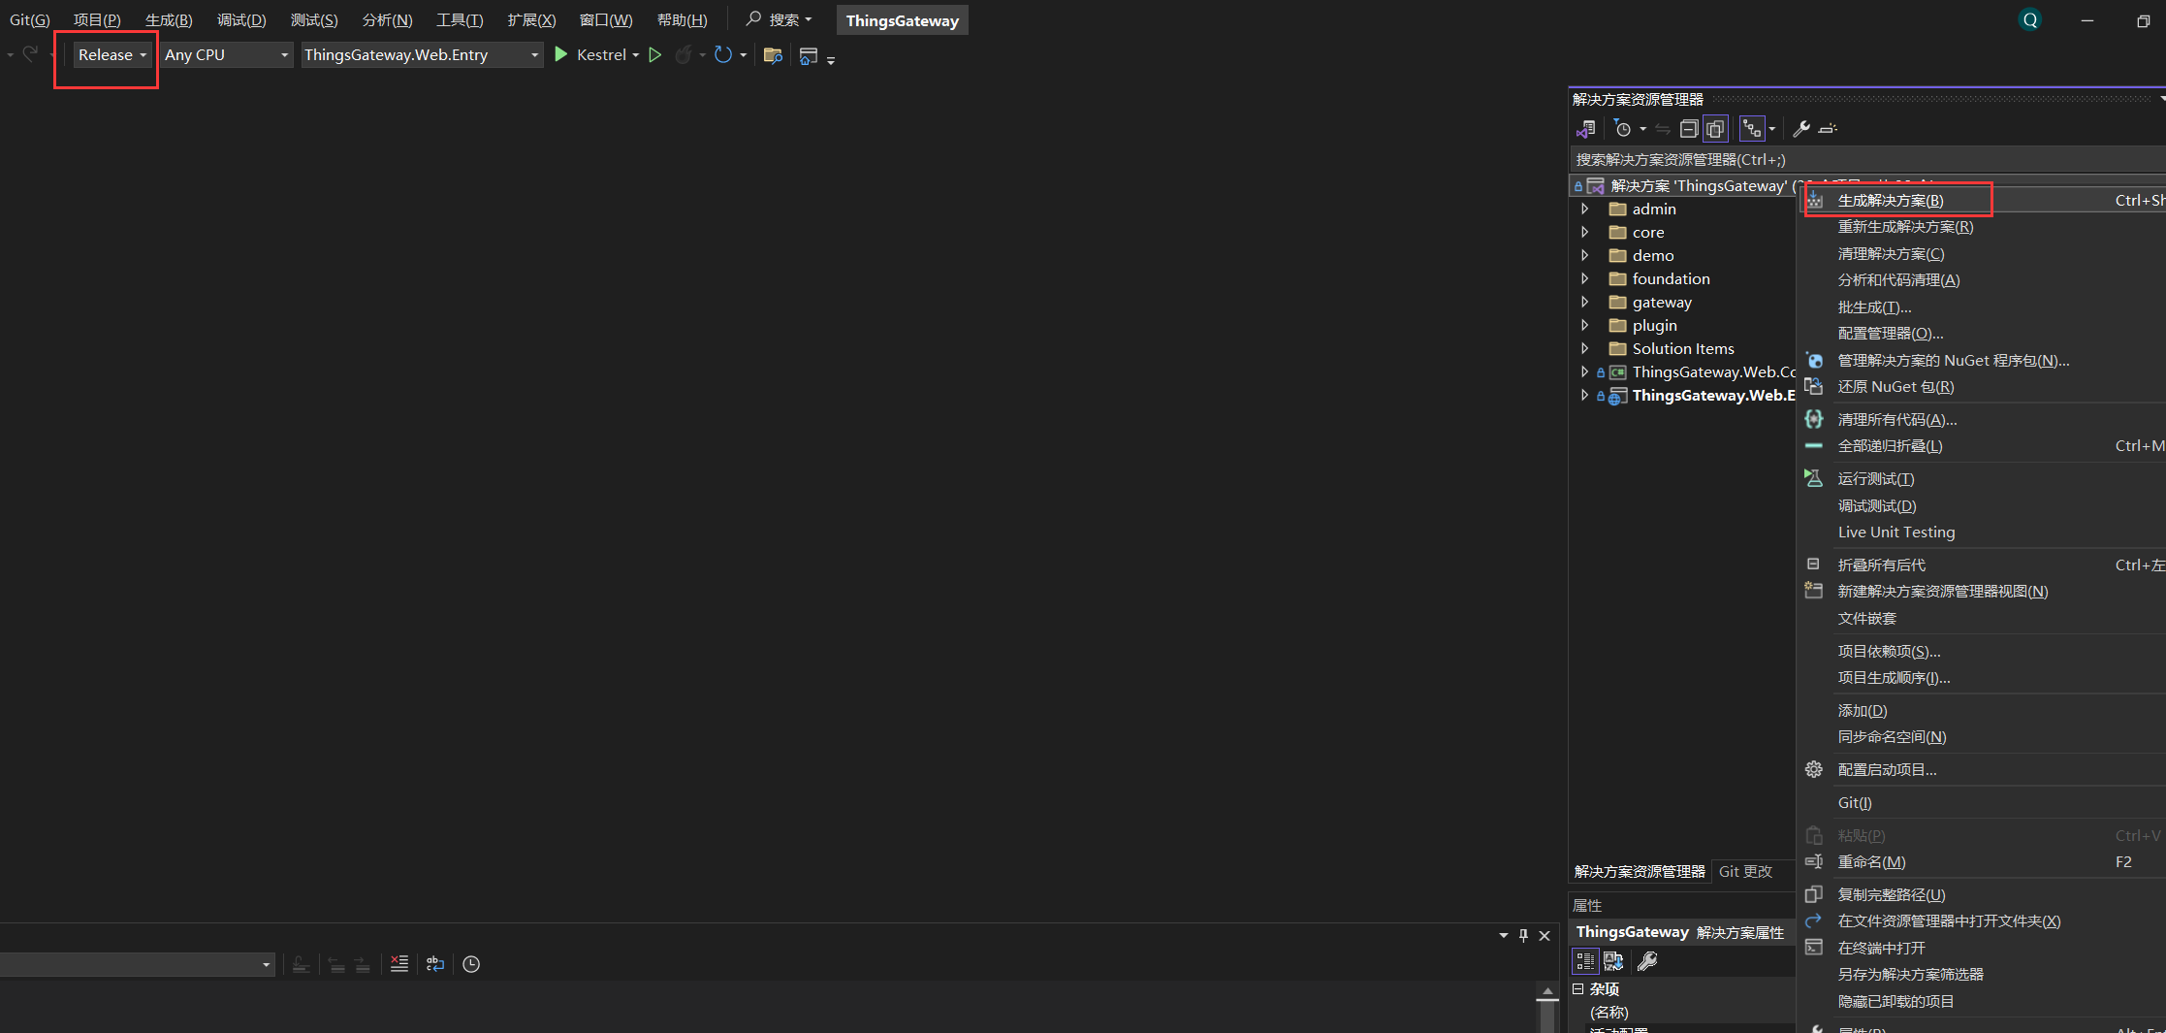This screenshot has height=1033, width=2166.
Task: Toggle Show All Files in Solution Explorer
Action: click(x=1715, y=129)
